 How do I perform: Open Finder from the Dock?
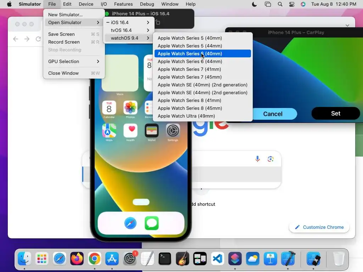coord(24,258)
